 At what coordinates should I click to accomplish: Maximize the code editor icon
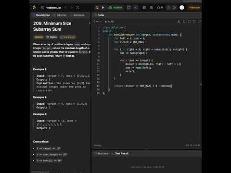coord(199,21)
